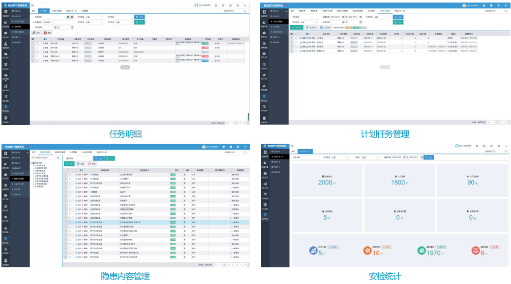
Task: Check row 12 checkbox in 隐患内容管理 table
Action: [x=70, y=222]
